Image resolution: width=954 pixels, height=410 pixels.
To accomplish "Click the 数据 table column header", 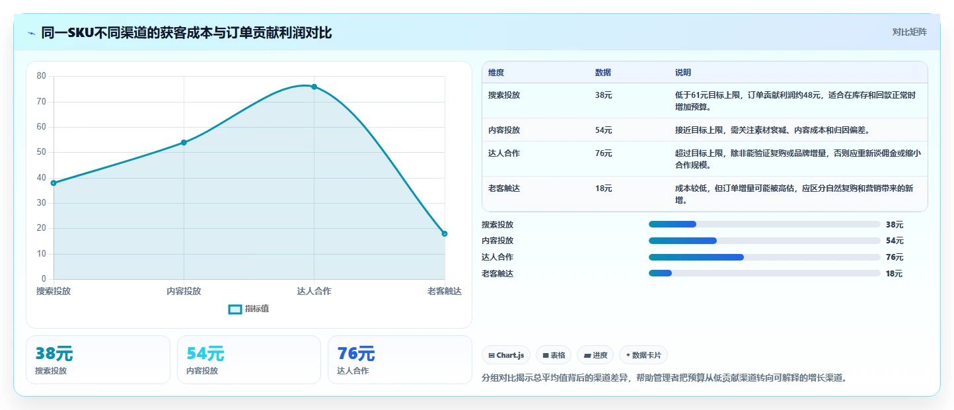I will pyautogui.click(x=603, y=73).
